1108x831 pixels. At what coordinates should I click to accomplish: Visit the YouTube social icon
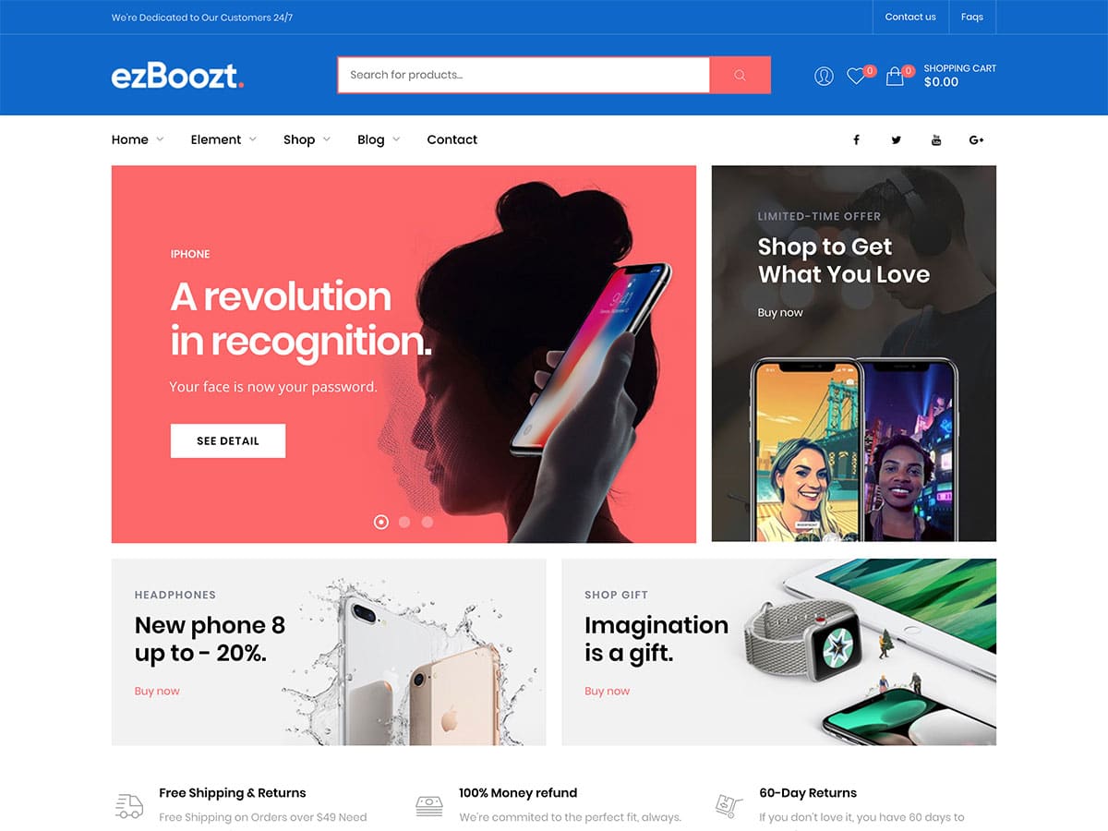tap(936, 139)
